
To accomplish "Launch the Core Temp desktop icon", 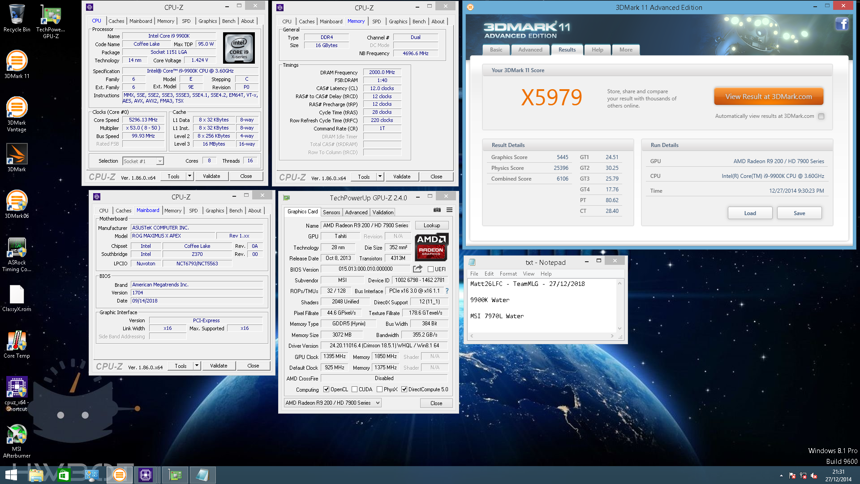I will 17,344.
